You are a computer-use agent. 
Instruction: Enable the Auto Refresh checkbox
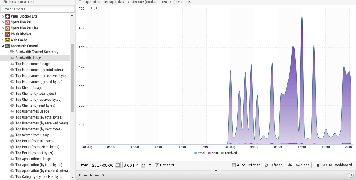[x=234, y=165]
